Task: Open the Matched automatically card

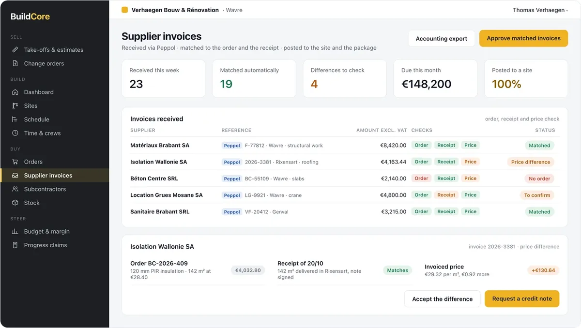Action: pyautogui.click(x=254, y=78)
